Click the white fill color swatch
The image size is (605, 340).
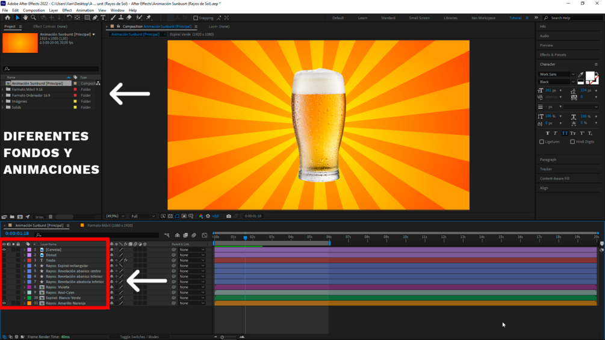590,76
